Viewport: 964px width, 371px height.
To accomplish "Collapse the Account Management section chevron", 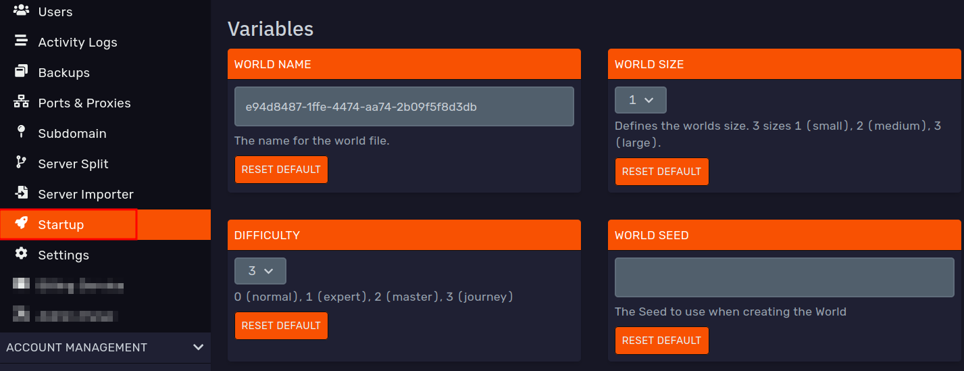I will pos(198,347).
